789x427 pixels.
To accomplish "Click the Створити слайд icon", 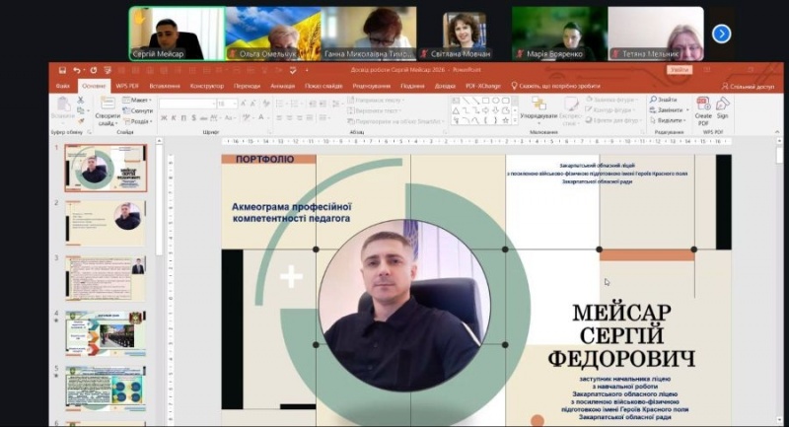I will tap(108, 106).
